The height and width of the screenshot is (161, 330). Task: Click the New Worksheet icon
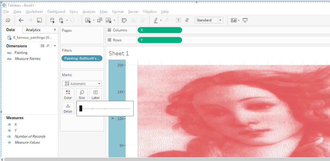[x=88, y=20]
